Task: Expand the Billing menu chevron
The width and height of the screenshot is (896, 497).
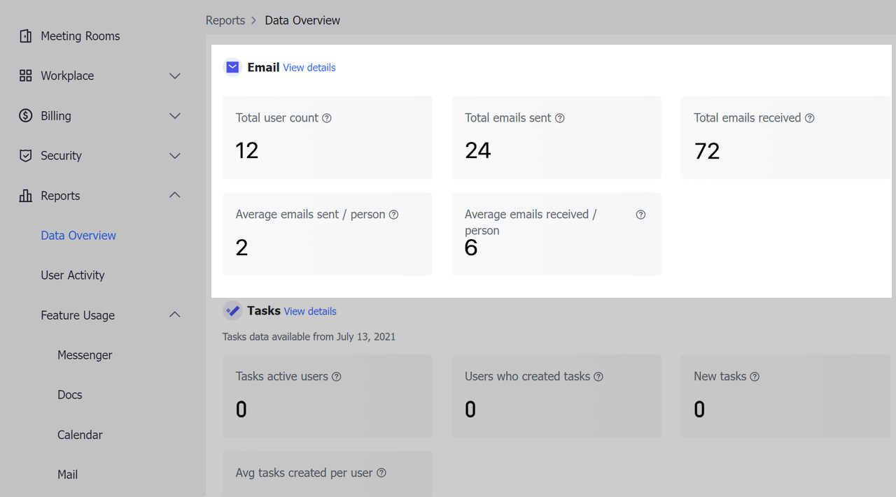Action: (x=175, y=116)
